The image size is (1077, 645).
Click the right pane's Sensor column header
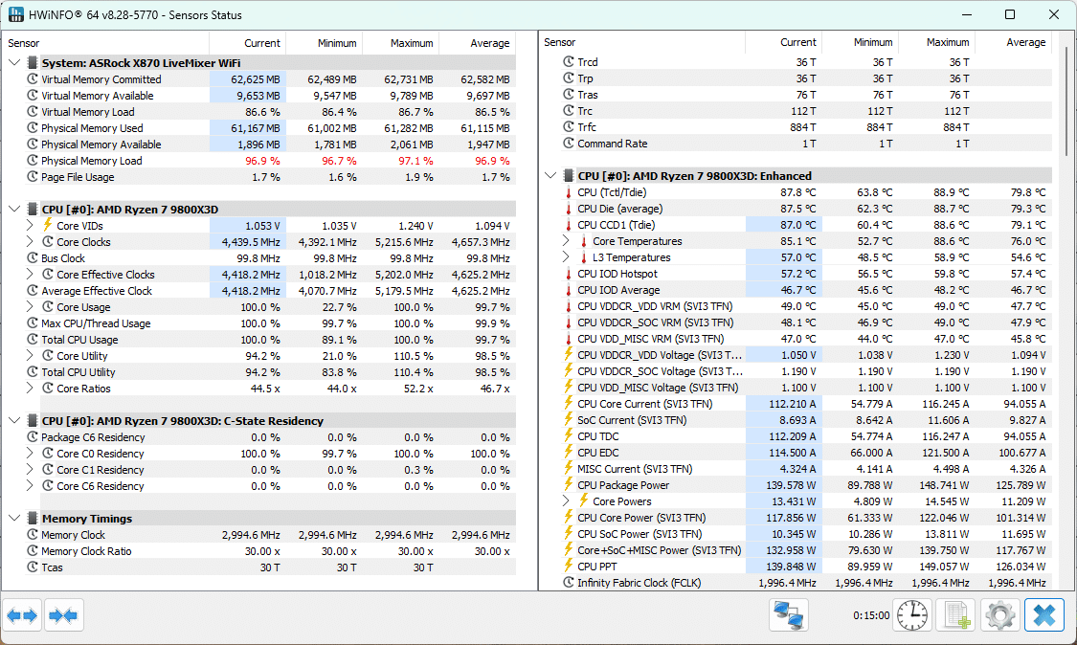(642, 42)
